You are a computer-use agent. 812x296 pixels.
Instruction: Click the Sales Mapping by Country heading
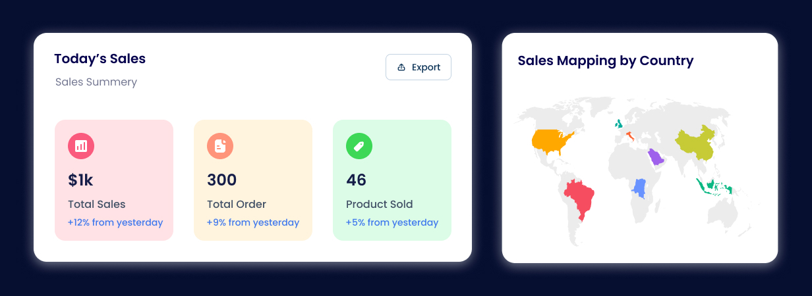[x=606, y=61]
